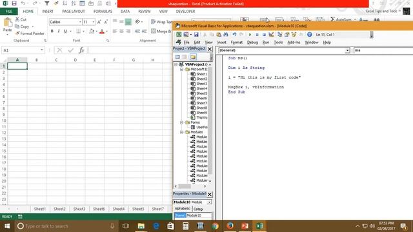Screen dimensions: 413x232
Task: Toggle middle align in the Alignment group
Action: coord(121,22)
